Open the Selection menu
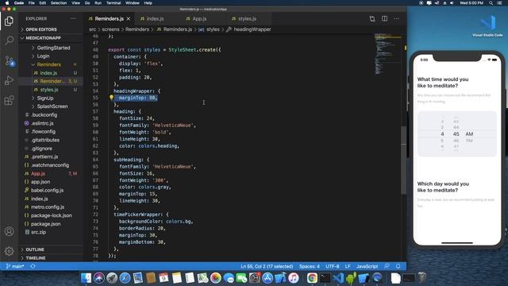Screen dimensions: 508x286 point(59,3)
